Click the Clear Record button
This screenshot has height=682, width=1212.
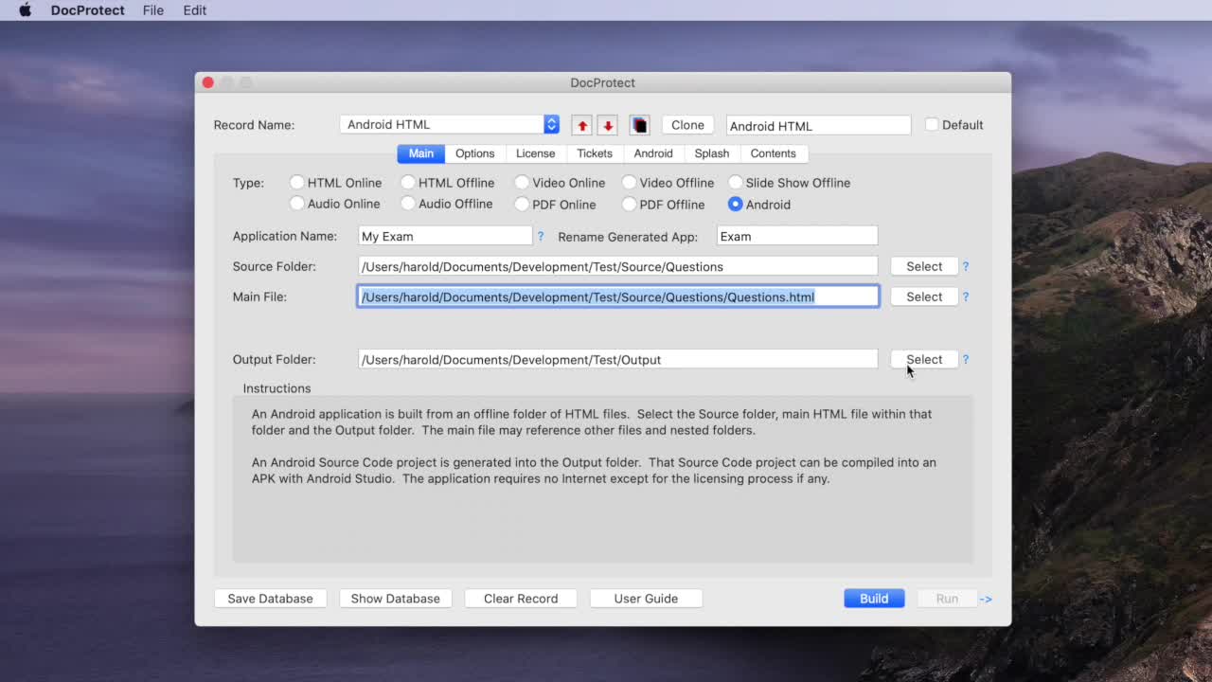(521, 599)
